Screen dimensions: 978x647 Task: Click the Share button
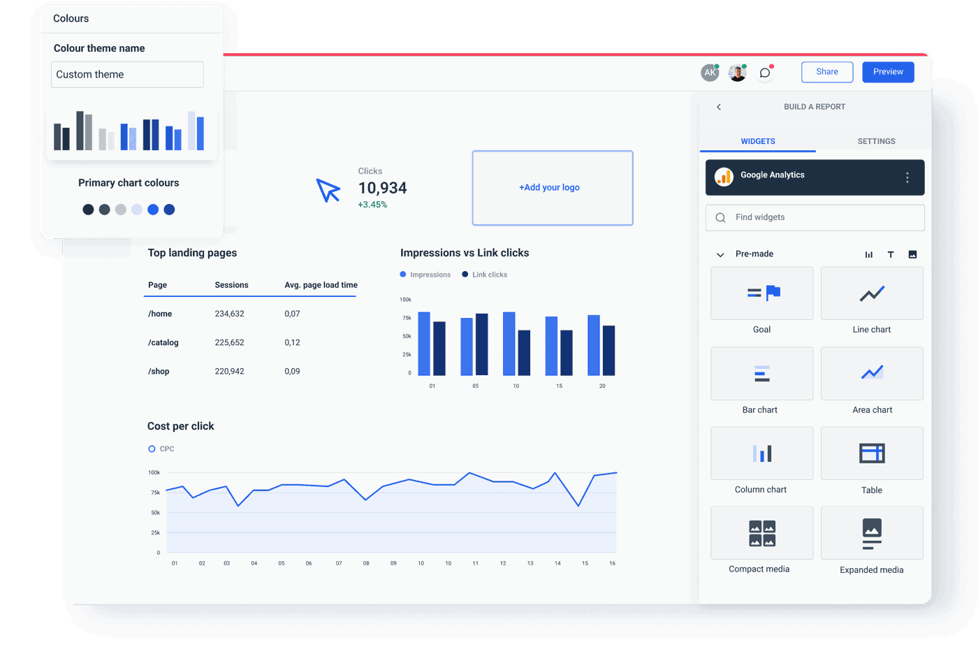827,72
